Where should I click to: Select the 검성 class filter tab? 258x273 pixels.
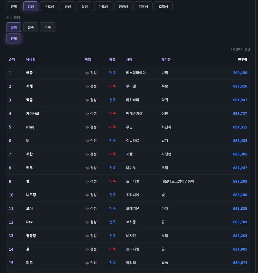click(x=31, y=6)
